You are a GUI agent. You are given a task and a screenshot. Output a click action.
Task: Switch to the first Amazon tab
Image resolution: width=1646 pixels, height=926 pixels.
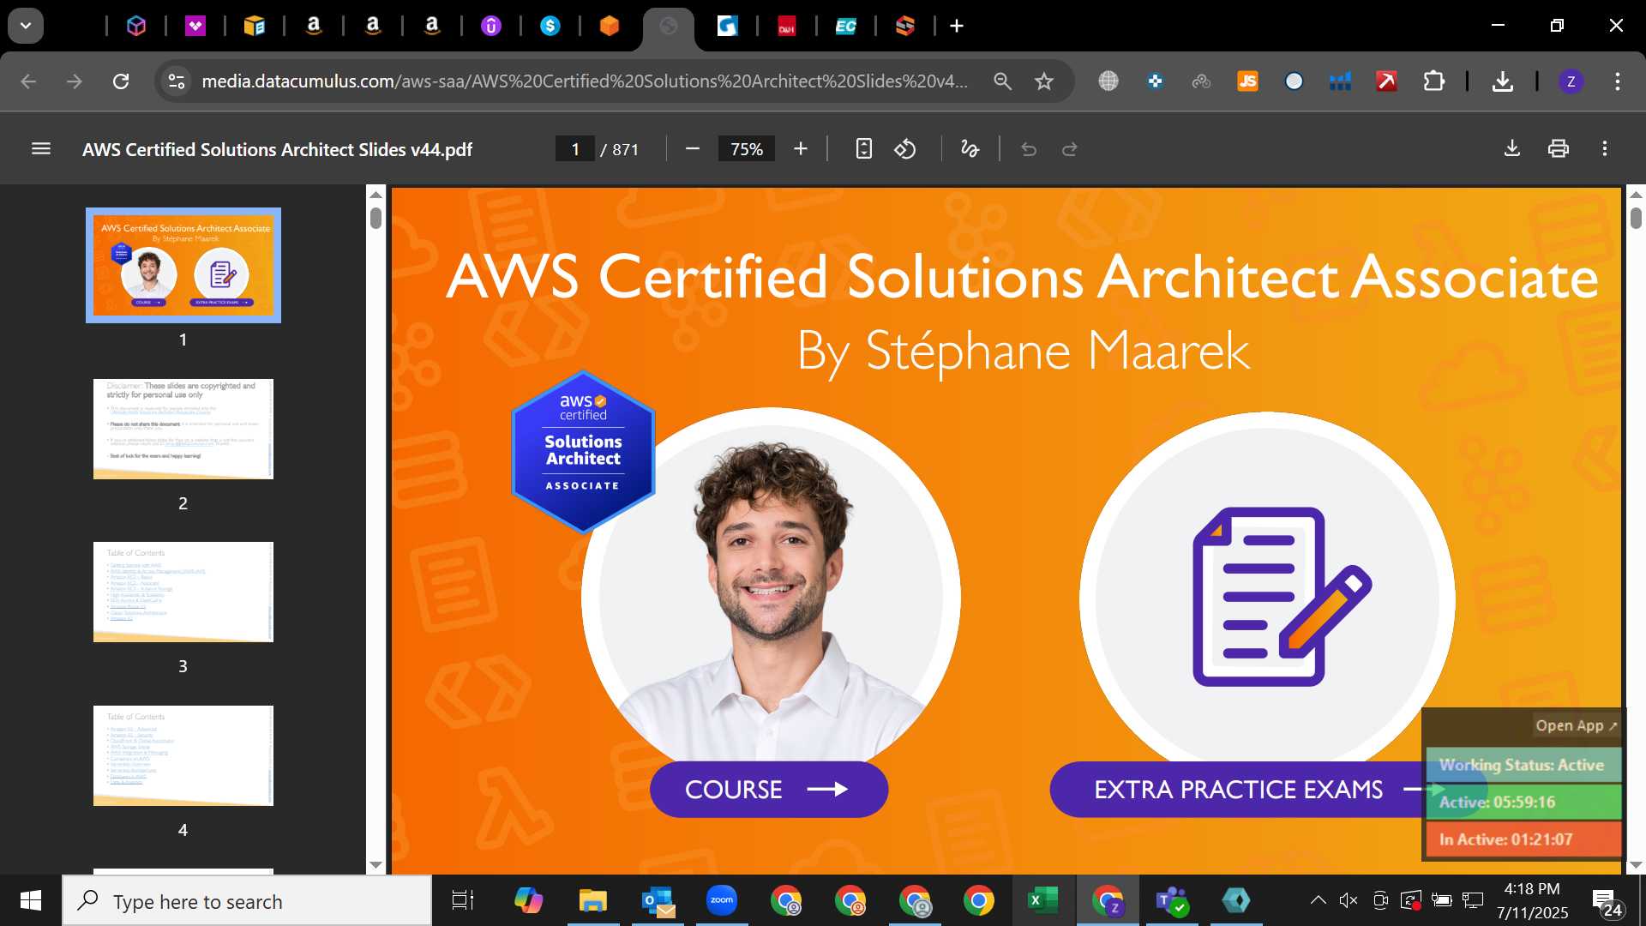tap(314, 26)
